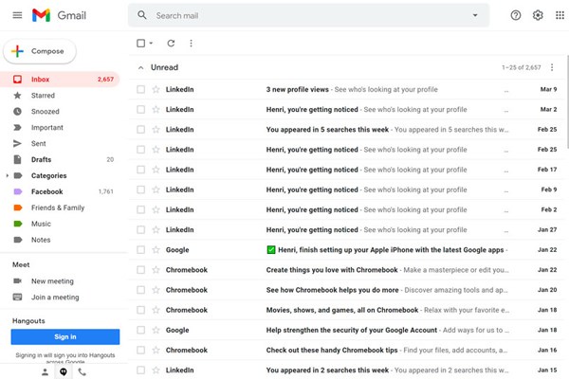569x379 pixels.
Task: Click the Drafts count 20
Action: click(x=110, y=159)
